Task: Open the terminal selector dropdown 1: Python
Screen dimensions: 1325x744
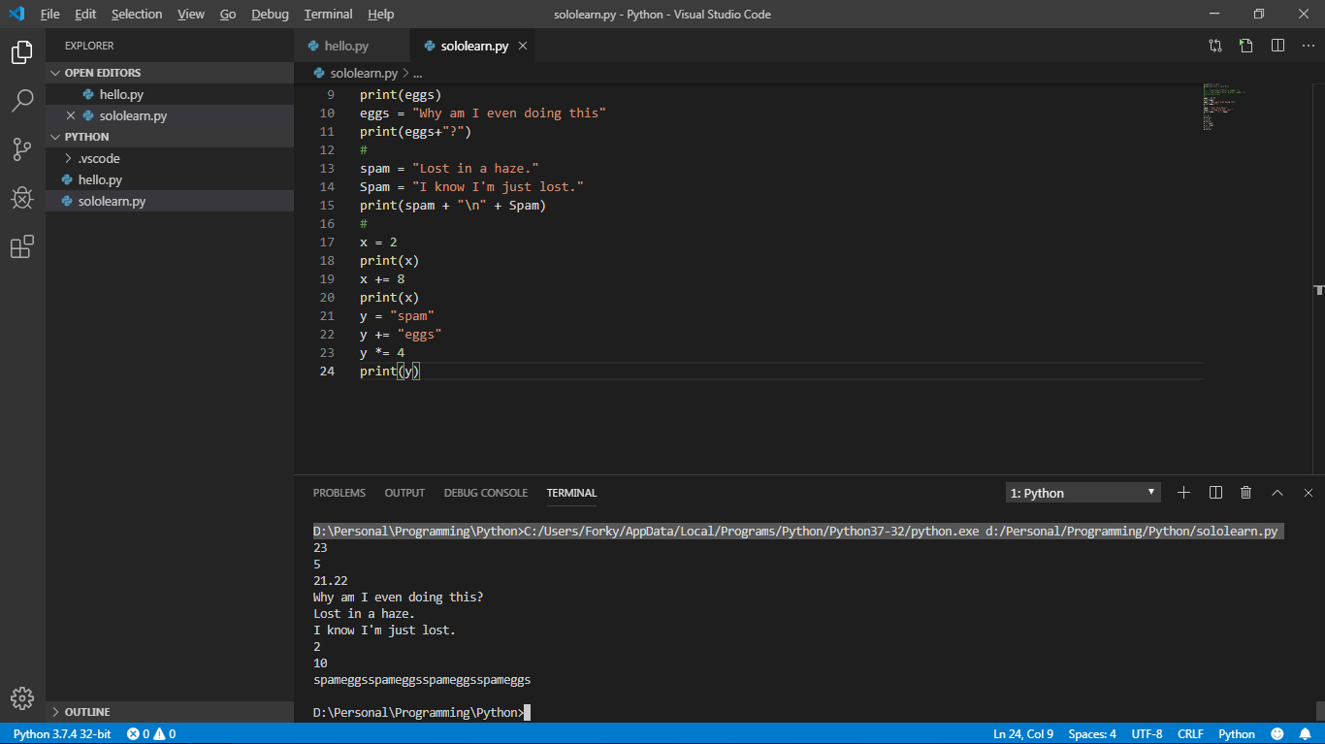Action: tap(1083, 493)
